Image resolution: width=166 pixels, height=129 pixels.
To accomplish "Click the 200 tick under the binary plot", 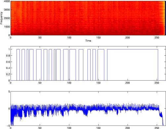I will [x=128, y=83].
